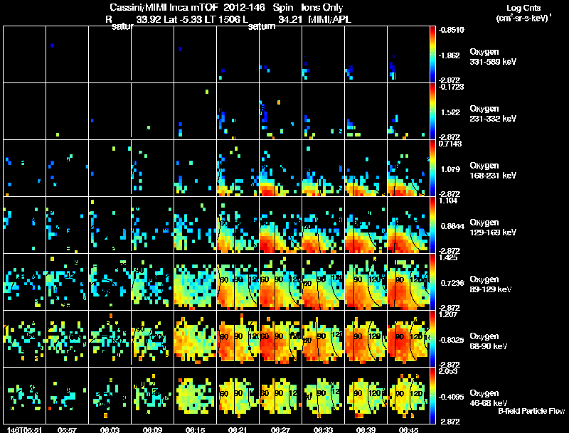Open the 331-589 keV panel at 05:57
This screenshot has width=569, height=433.
tap(67, 54)
